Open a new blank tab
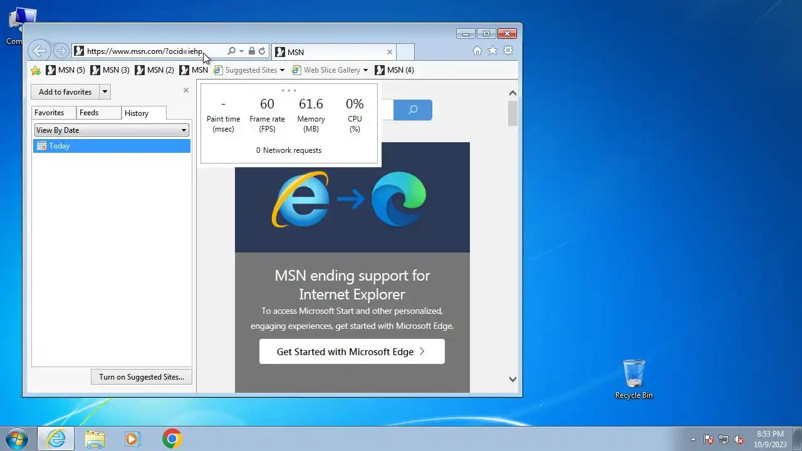The width and height of the screenshot is (802, 451). (405, 52)
